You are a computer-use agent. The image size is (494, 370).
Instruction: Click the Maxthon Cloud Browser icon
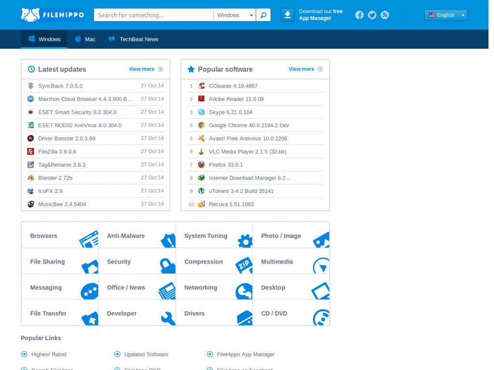[x=30, y=99]
